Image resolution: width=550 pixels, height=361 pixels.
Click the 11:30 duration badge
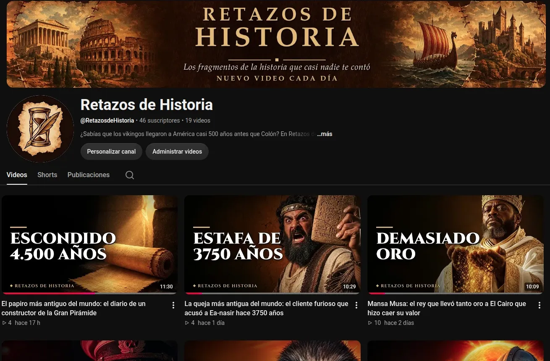point(166,287)
